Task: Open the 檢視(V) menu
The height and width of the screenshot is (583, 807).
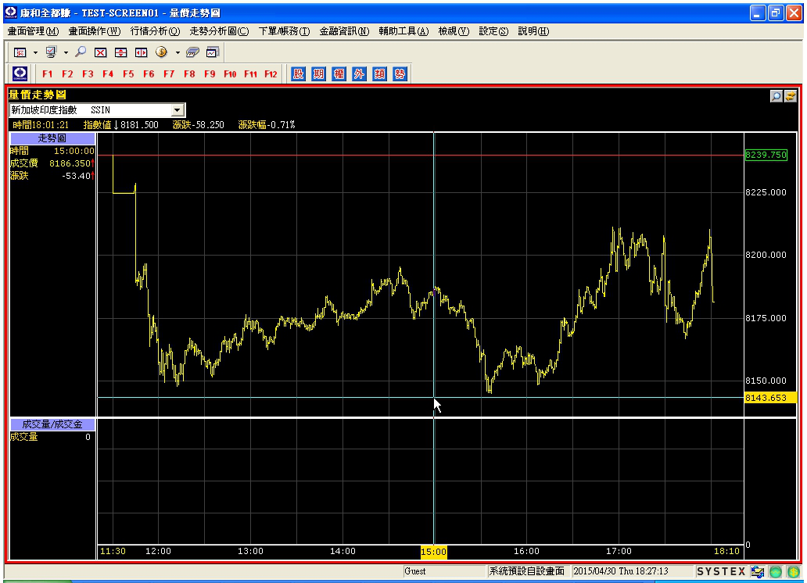Action: point(454,31)
